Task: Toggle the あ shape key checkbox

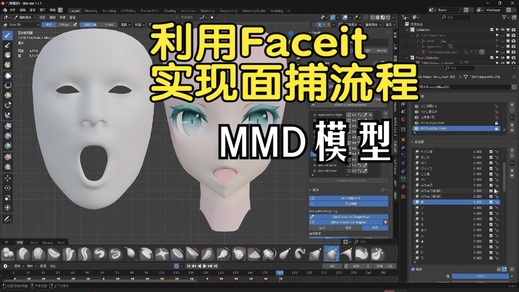Action: point(491,202)
